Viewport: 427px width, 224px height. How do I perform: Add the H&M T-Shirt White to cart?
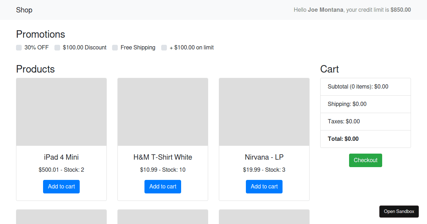163,186
